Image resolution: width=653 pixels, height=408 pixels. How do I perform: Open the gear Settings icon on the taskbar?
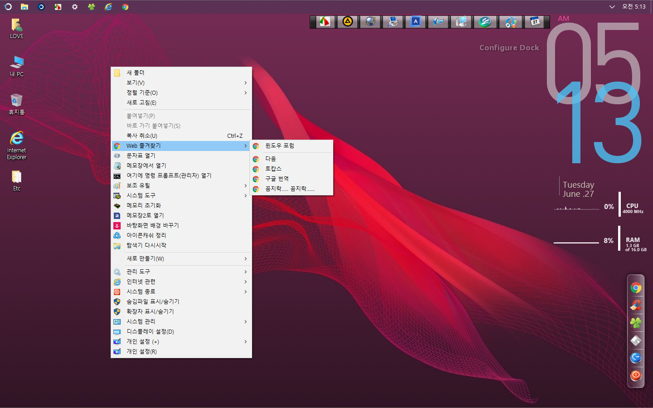pos(75,7)
